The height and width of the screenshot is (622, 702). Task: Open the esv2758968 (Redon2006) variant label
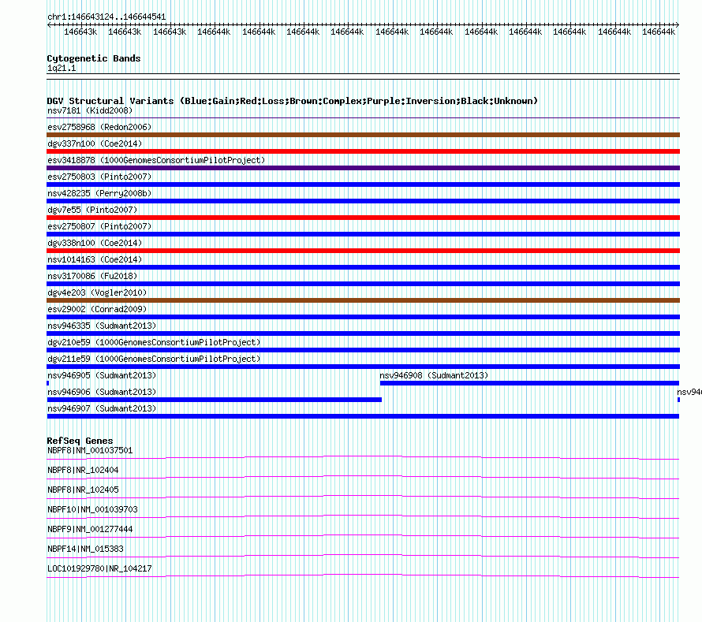pos(99,127)
